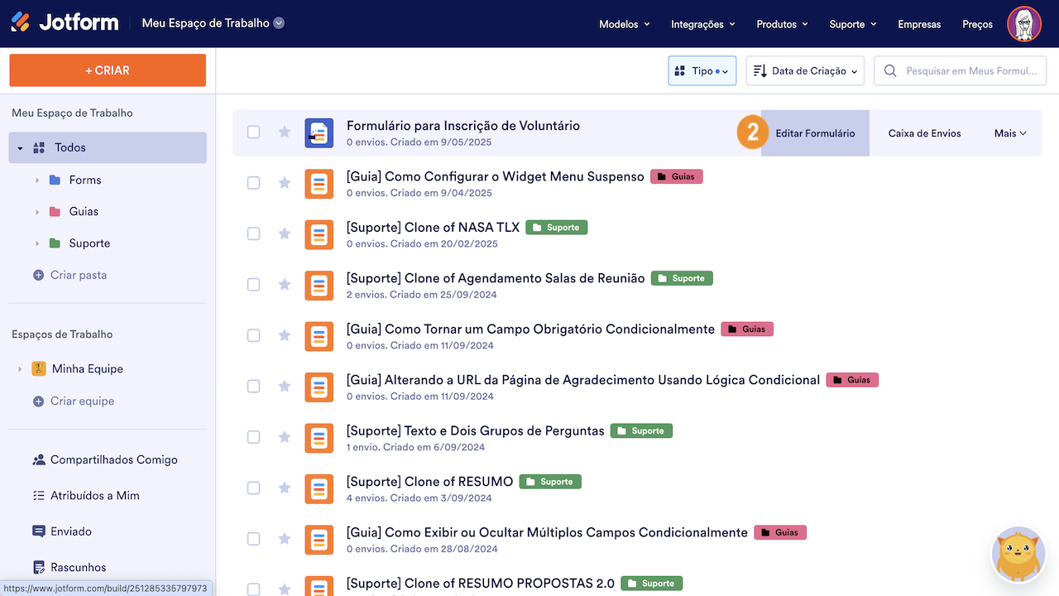Image resolution: width=1059 pixels, height=596 pixels.
Task: Click the orange CRIAR button
Action: pyautogui.click(x=108, y=70)
